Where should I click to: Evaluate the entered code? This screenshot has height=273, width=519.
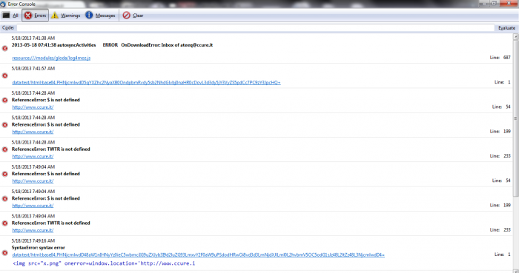click(506, 28)
